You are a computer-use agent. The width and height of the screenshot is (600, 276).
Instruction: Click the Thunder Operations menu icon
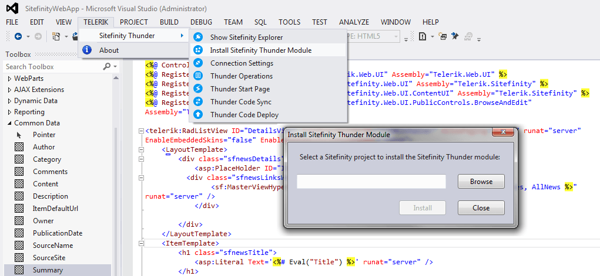pyautogui.click(x=198, y=76)
